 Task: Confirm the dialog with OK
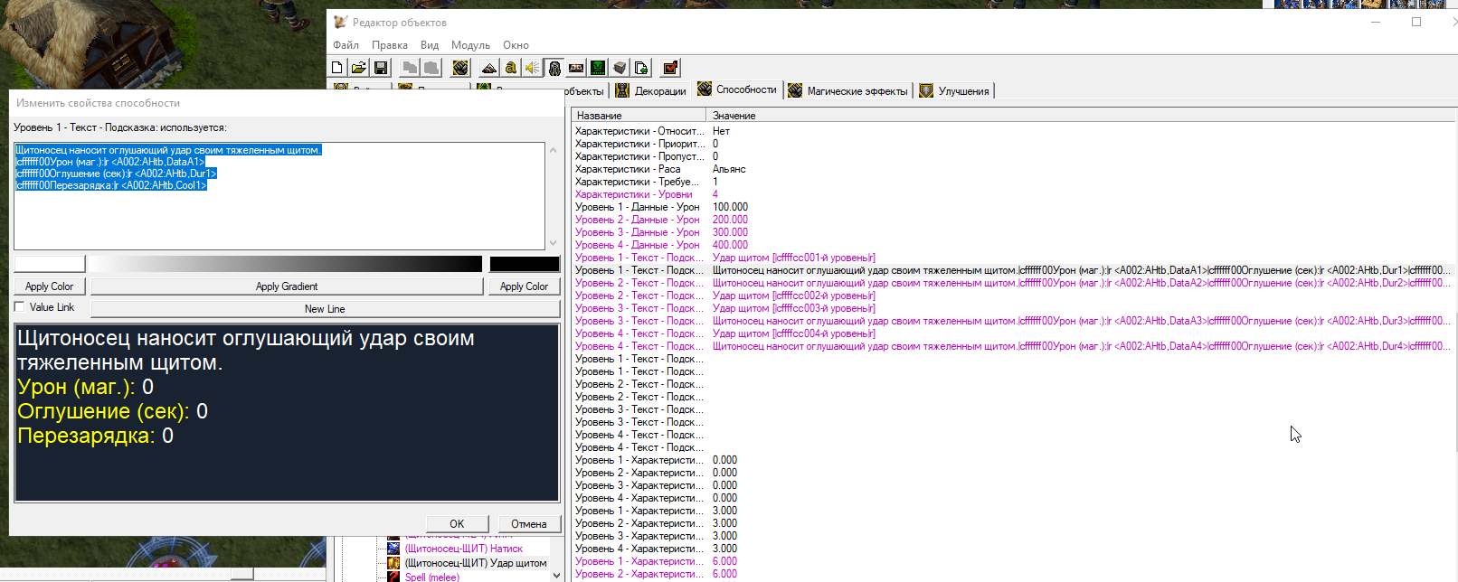point(457,524)
